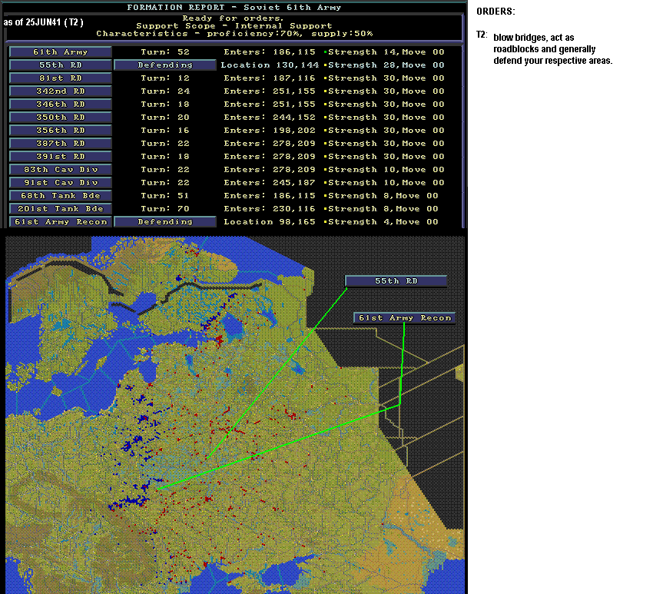Open the 55th RD unit entry
The image size is (653, 594).
pyautogui.click(x=61, y=65)
